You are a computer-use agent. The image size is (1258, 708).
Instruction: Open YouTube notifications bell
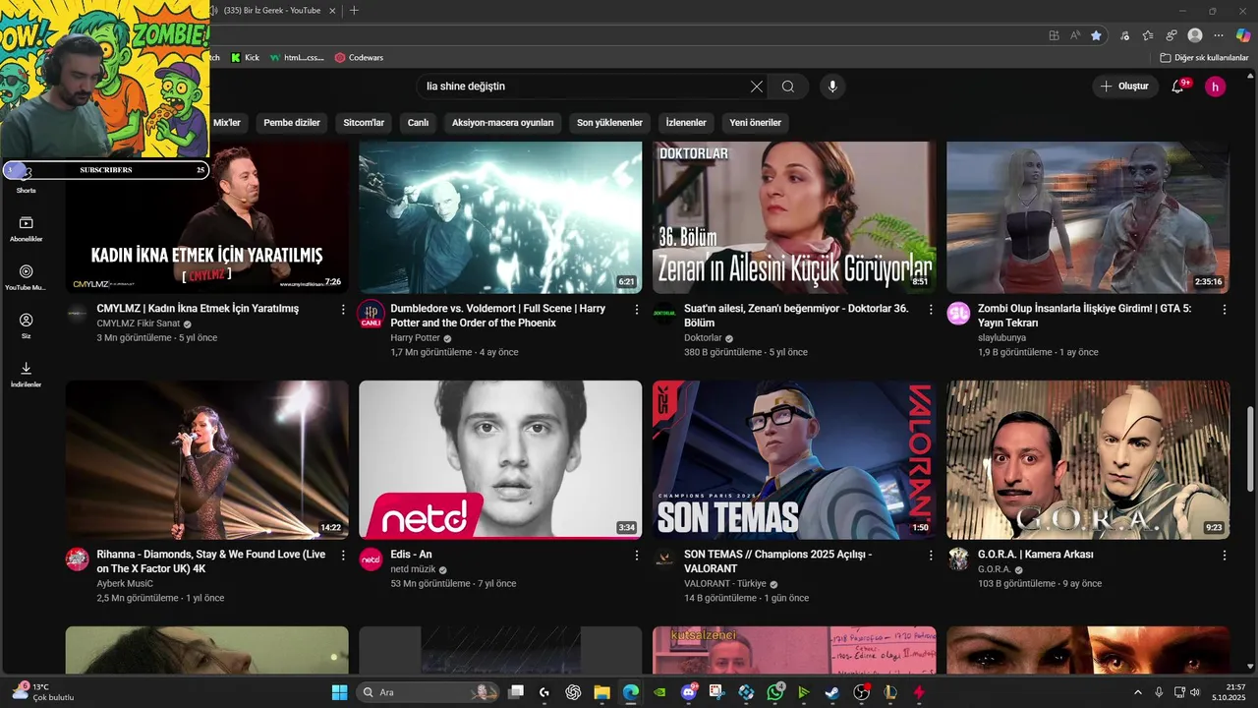(x=1177, y=87)
